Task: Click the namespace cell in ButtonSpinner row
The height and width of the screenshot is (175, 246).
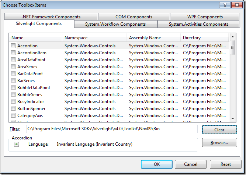Action: pyautogui.click(x=90, y=109)
